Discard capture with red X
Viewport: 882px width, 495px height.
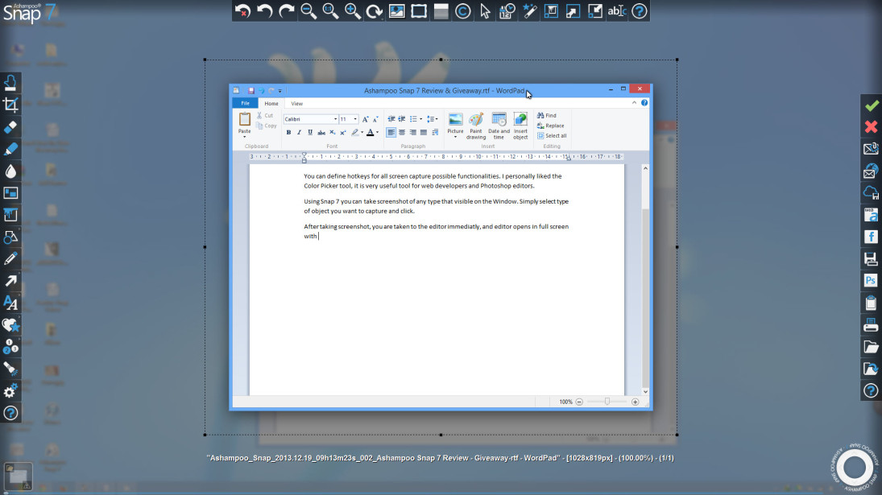point(872,127)
